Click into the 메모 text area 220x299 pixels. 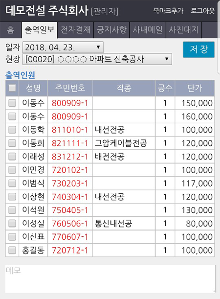[x=110, y=279]
